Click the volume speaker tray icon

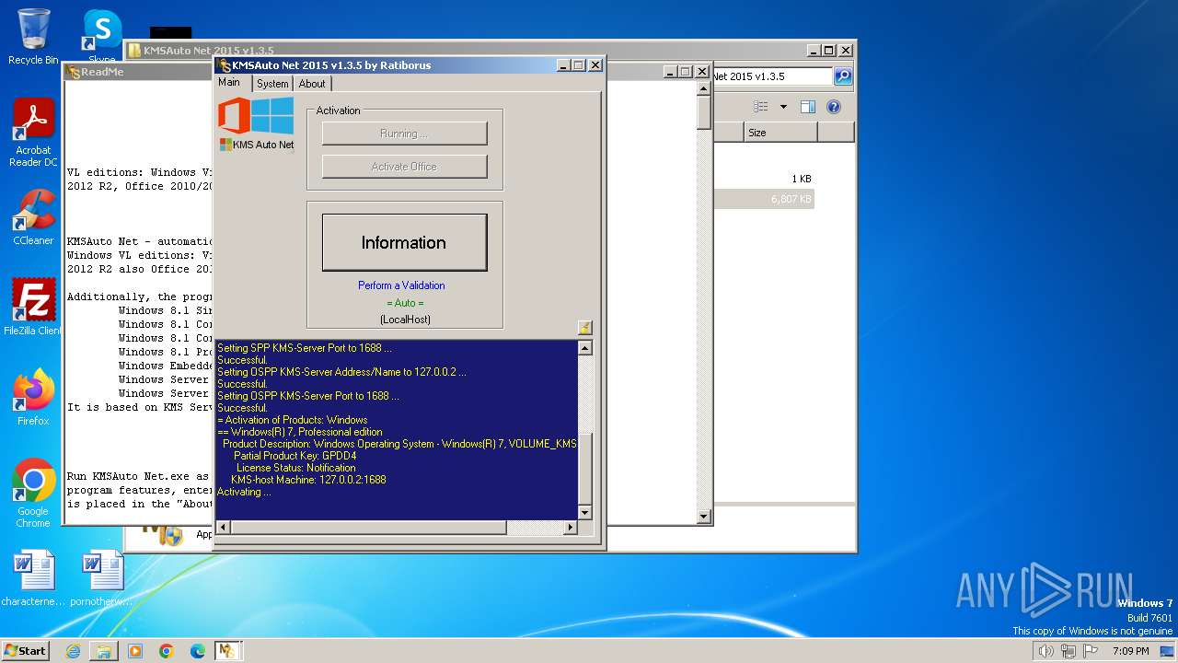click(x=1045, y=651)
